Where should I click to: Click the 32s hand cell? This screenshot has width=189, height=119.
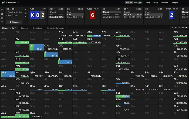coord(180,108)
